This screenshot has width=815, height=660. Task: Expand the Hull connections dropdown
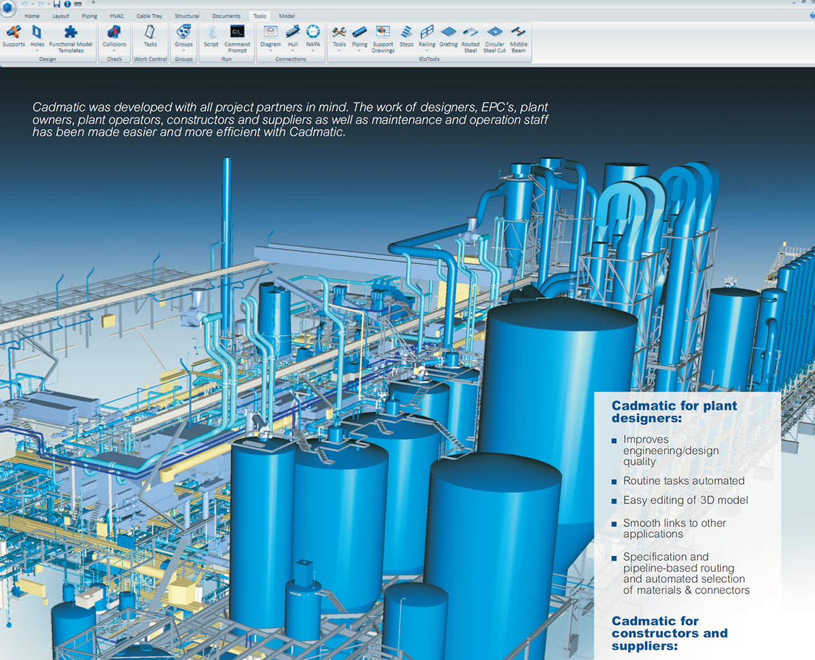click(x=293, y=50)
